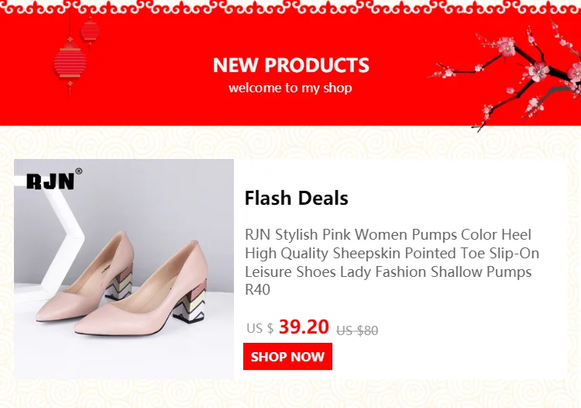
Task: Click the 'welcome to my shop' text
Action: tap(290, 88)
